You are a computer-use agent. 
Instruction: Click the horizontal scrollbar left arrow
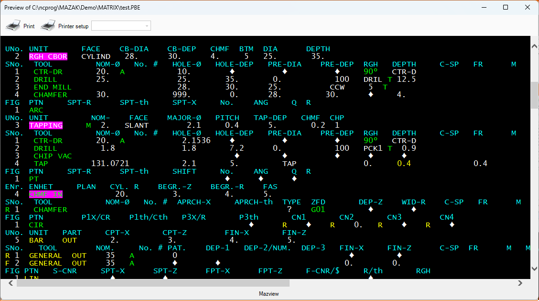coord(11,283)
